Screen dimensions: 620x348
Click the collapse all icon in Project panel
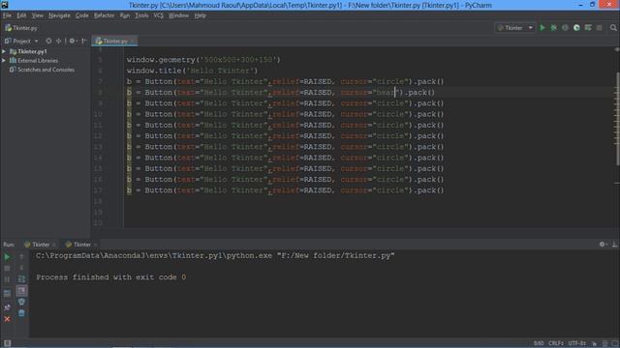[58, 41]
